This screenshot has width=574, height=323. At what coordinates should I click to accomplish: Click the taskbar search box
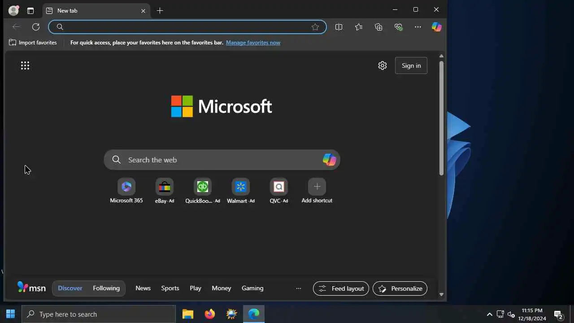pyautogui.click(x=99, y=314)
